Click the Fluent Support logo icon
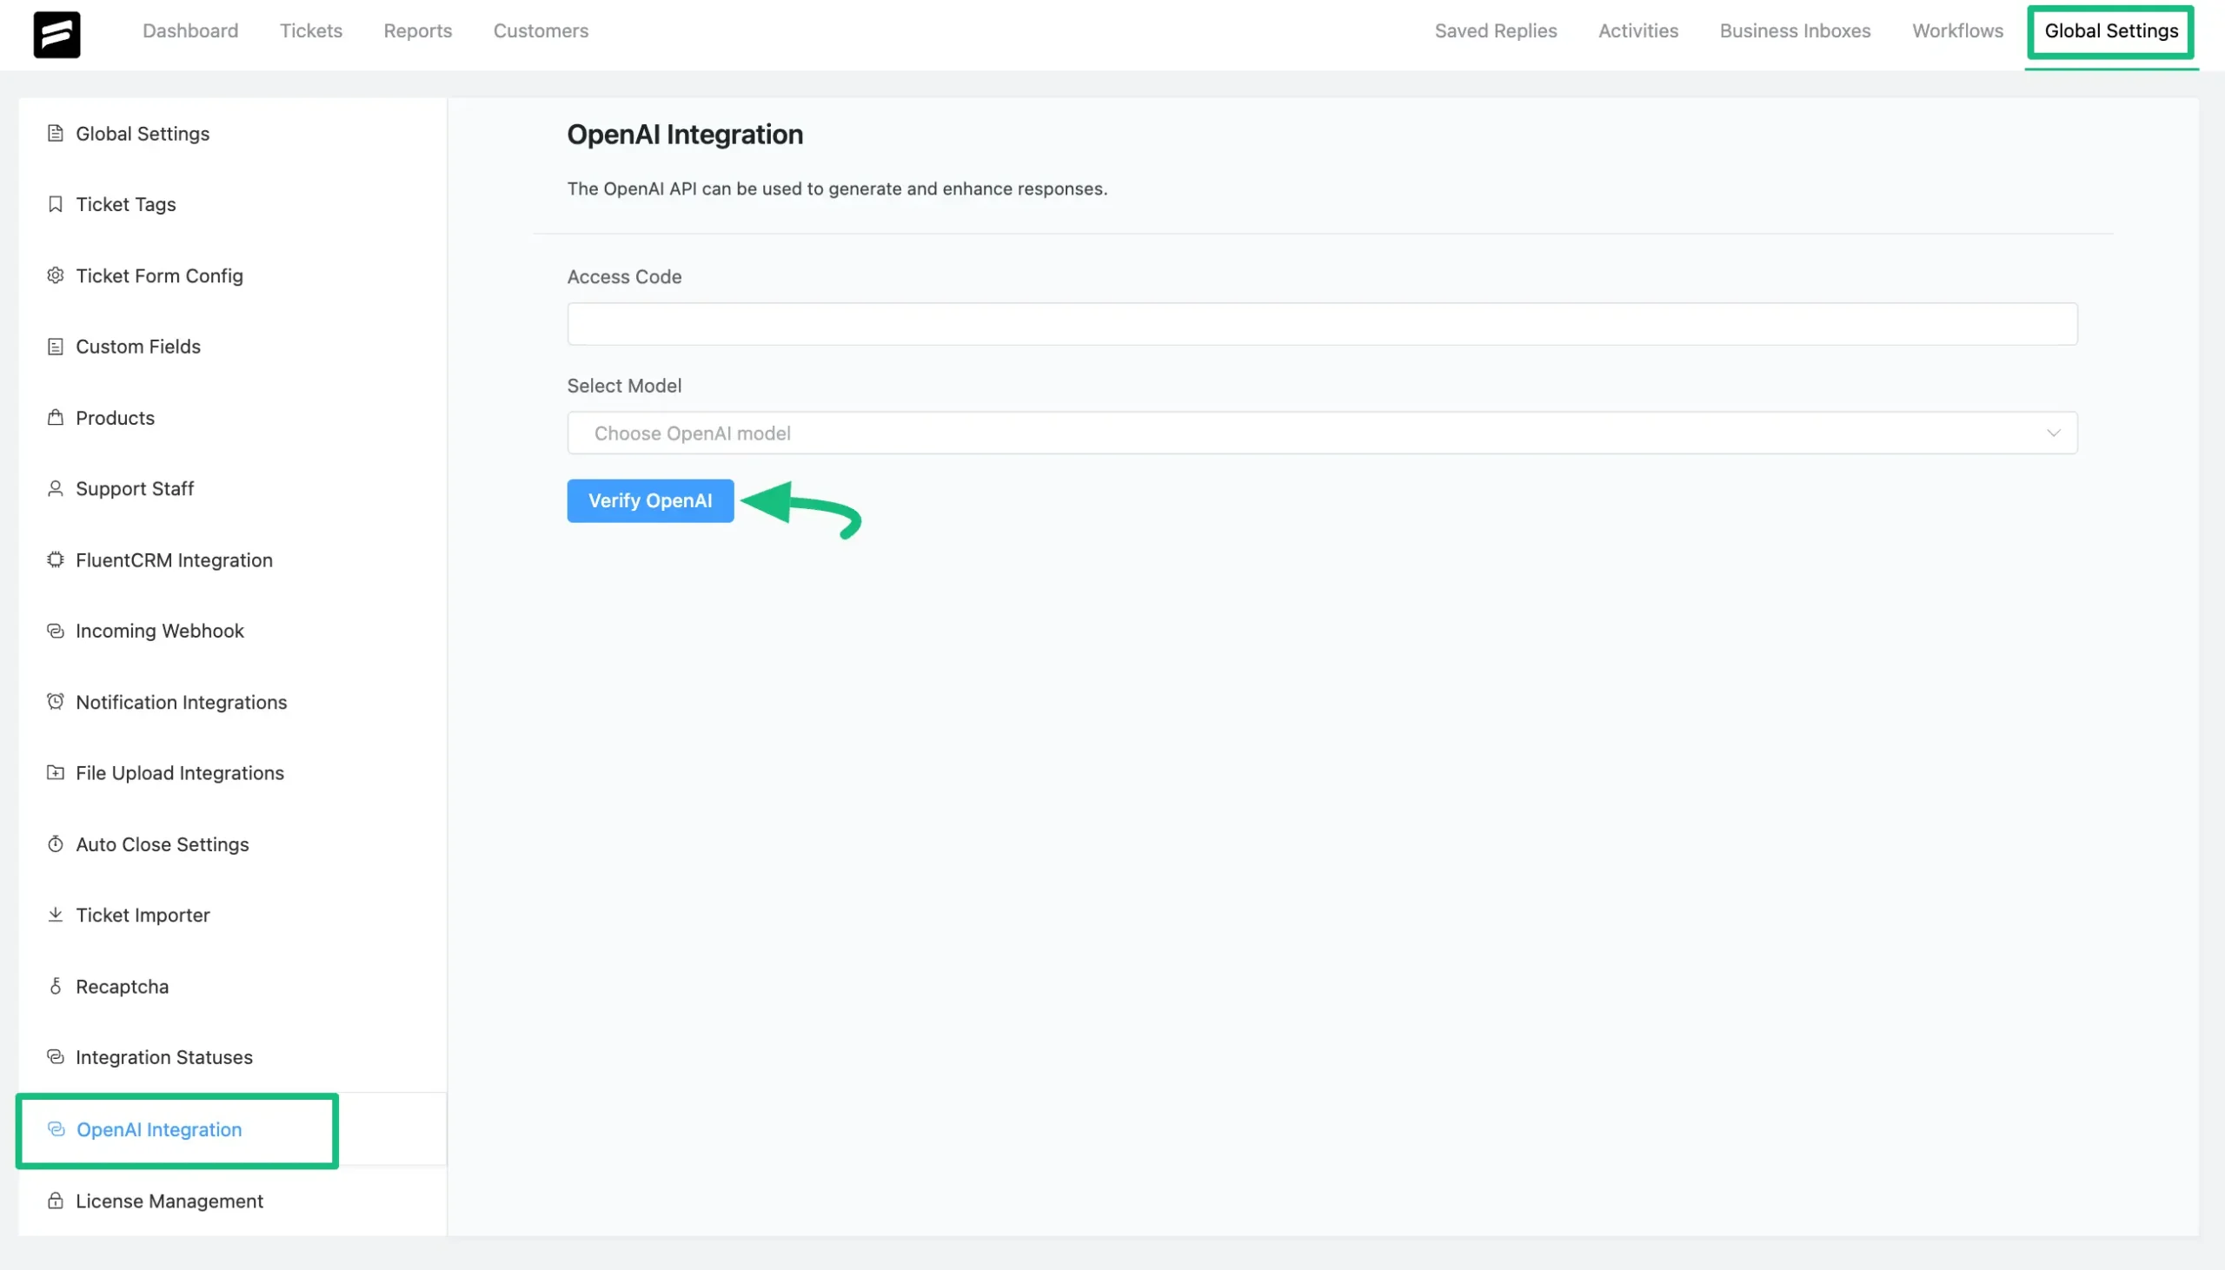 pos(56,34)
